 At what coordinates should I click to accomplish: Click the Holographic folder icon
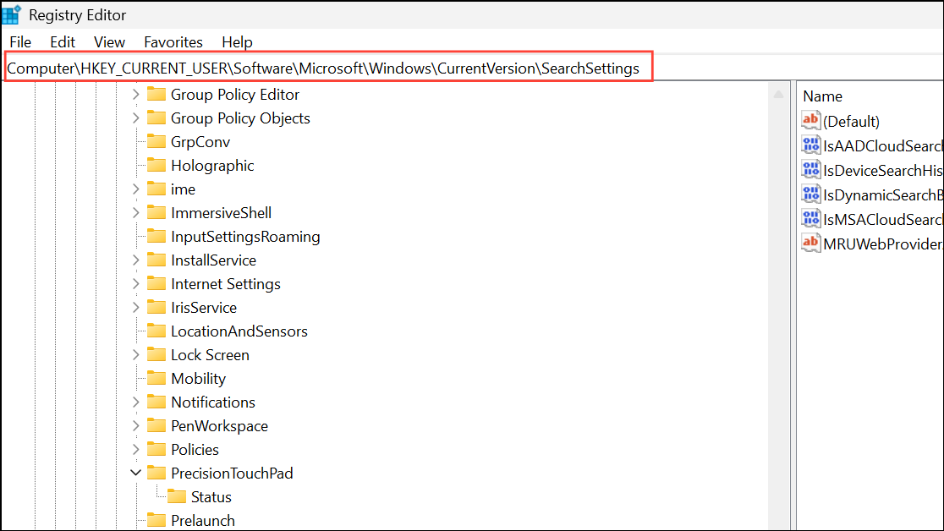pyautogui.click(x=156, y=165)
